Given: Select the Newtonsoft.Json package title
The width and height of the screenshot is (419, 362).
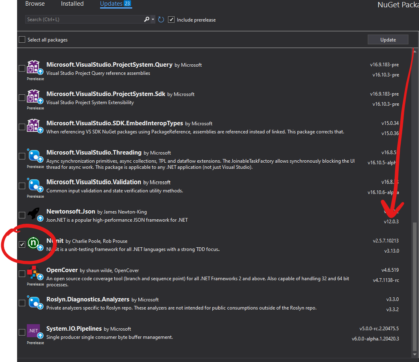Looking at the screenshot, I should click(x=71, y=212).
